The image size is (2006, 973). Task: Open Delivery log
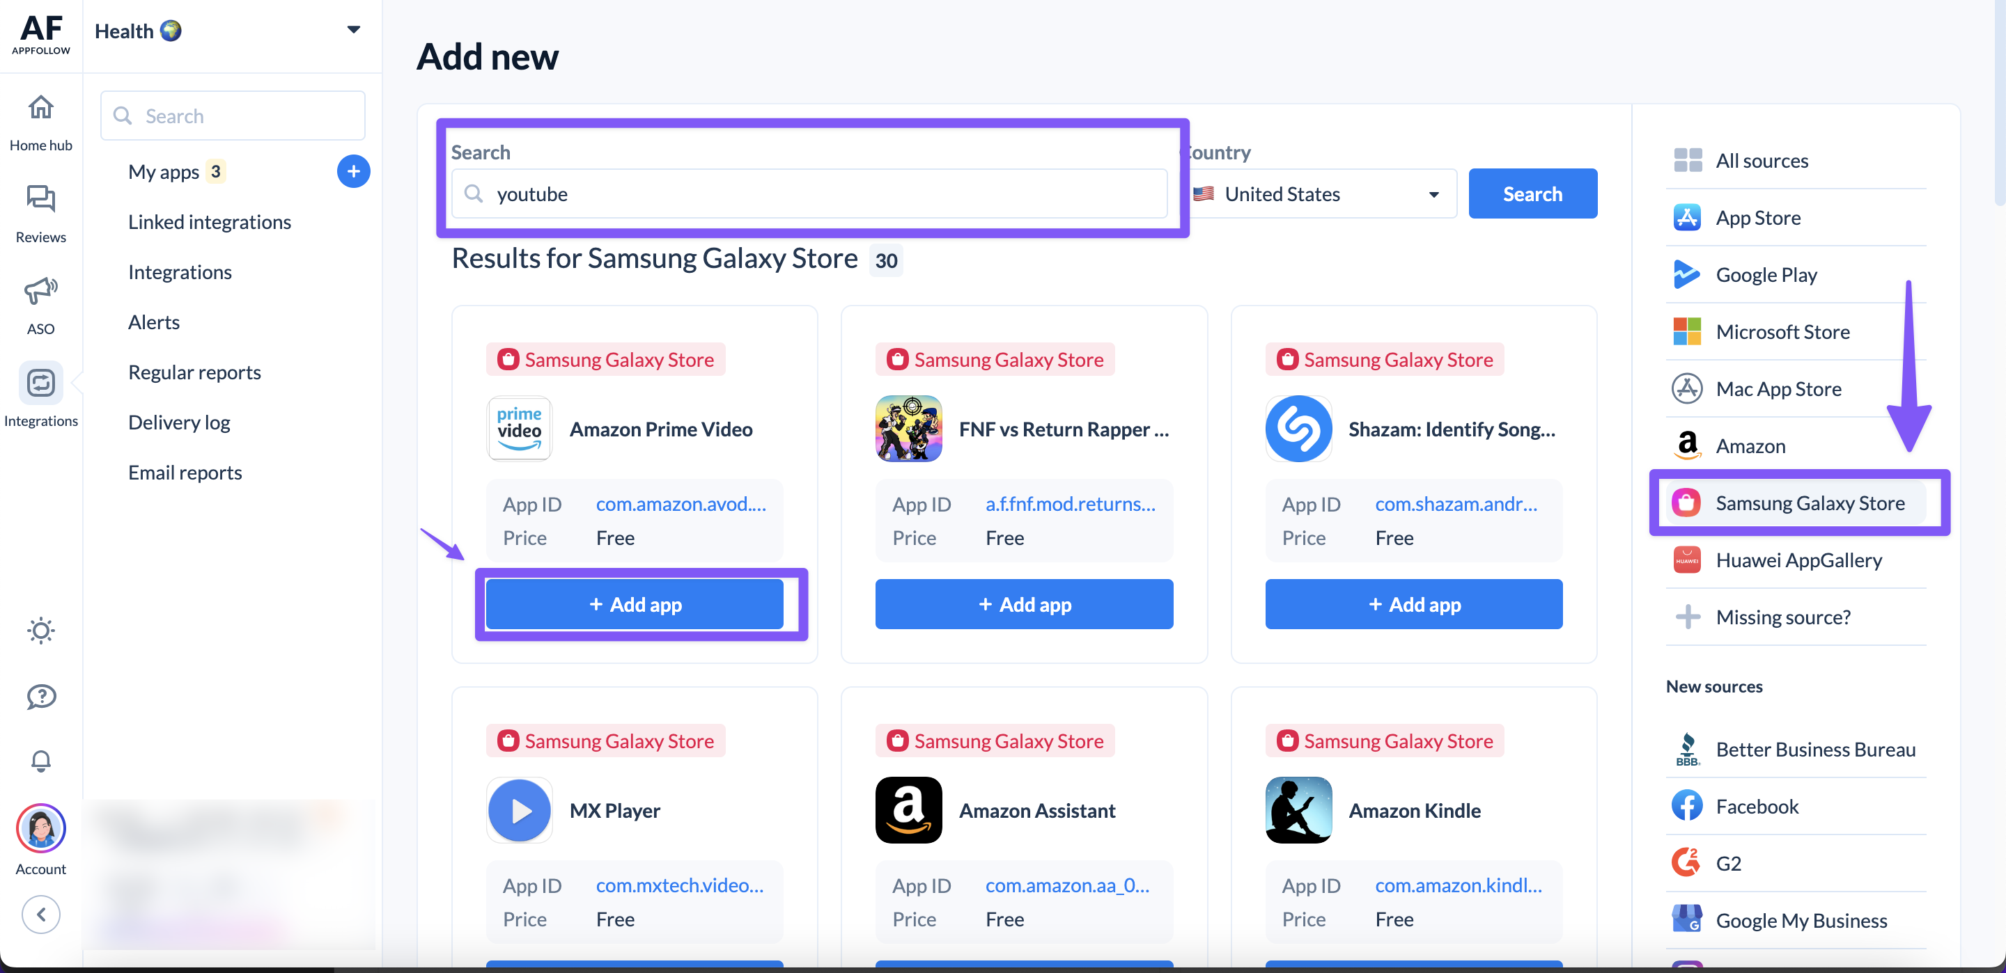click(x=179, y=422)
